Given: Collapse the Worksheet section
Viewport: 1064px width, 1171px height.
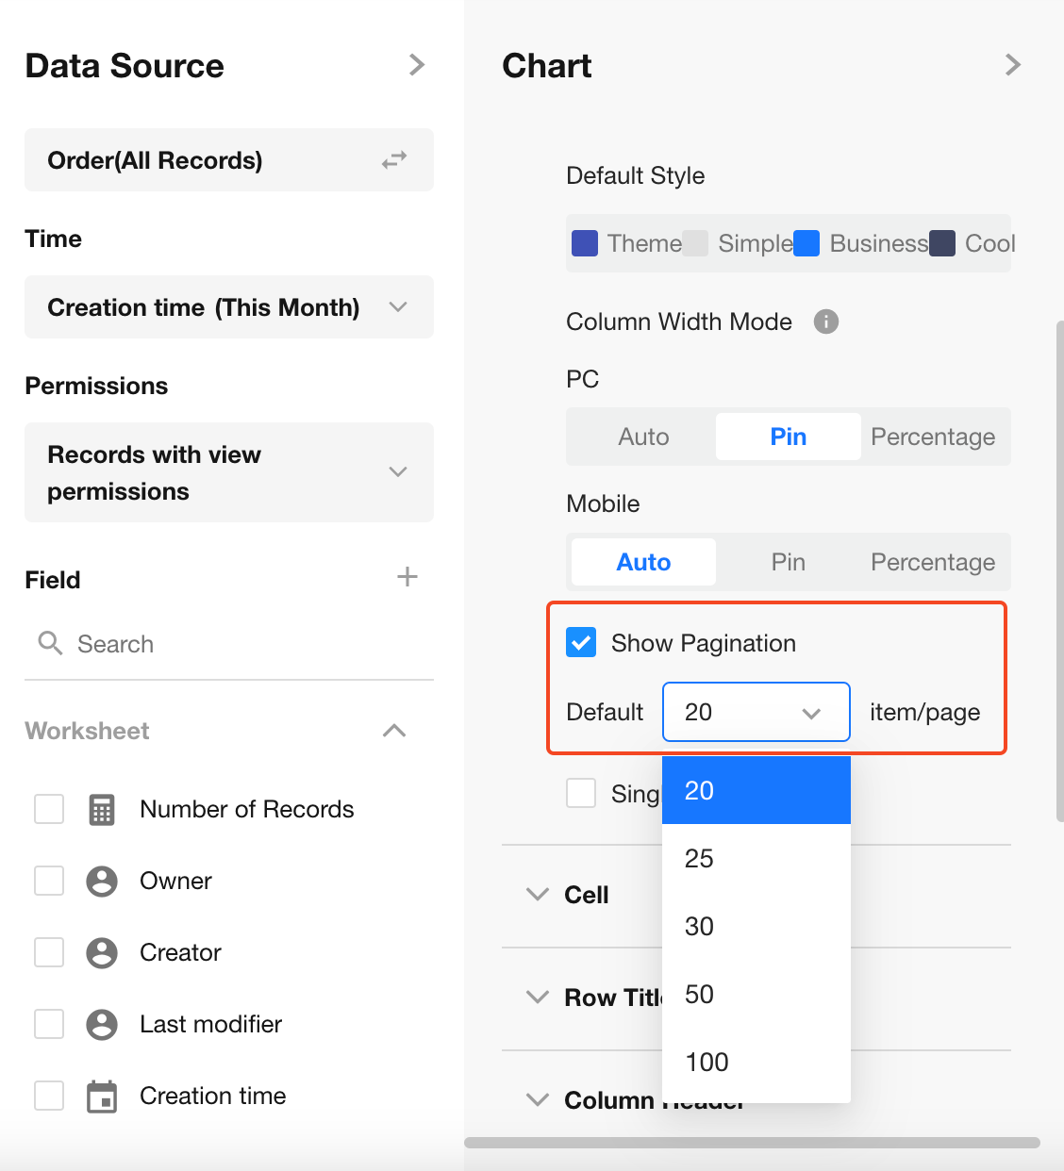Looking at the screenshot, I should coord(394,731).
